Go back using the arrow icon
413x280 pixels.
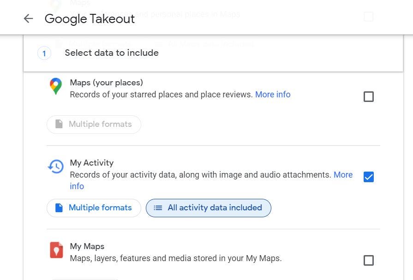pos(28,18)
